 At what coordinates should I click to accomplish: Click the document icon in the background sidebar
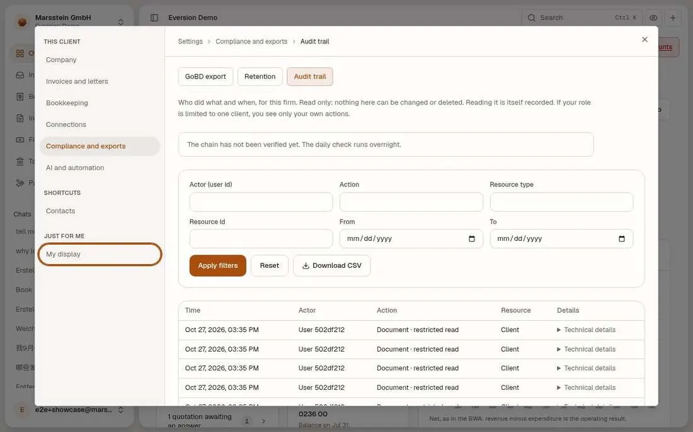pyautogui.click(x=20, y=118)
